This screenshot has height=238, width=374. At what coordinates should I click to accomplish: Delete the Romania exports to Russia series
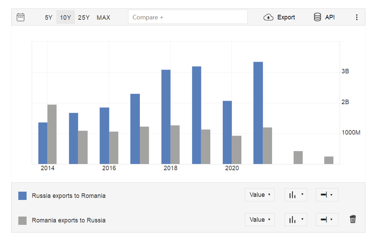(353, 219)
